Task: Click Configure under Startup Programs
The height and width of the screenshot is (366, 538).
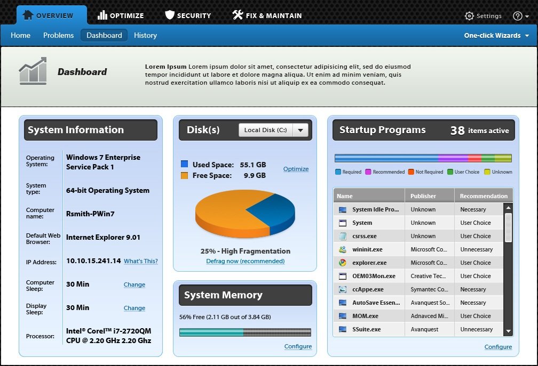Action: click(x=498, y=346)
